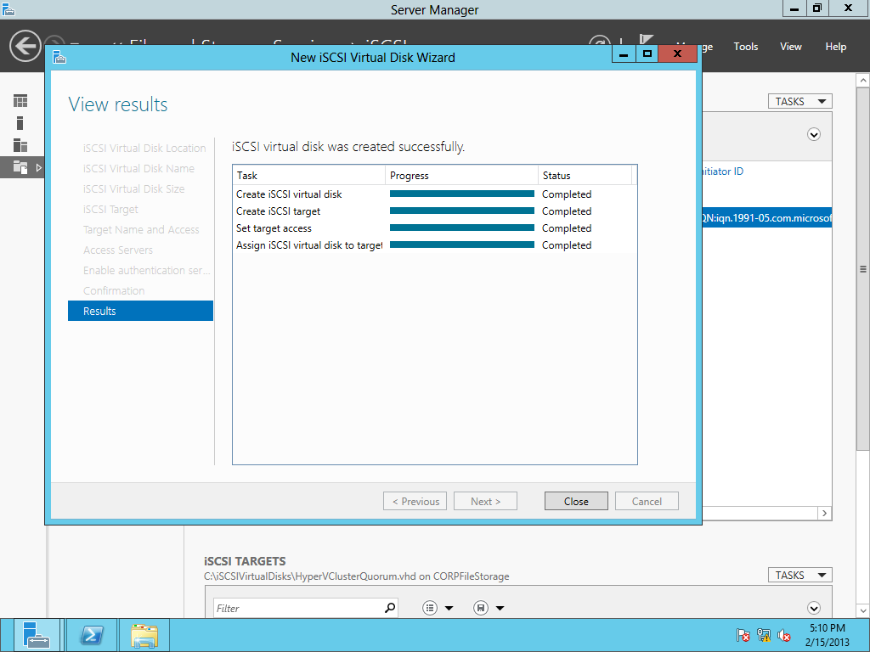Screen dimensions: 870x652
Task: Open PowerShell from the taskbar
Action: (91, 634)
